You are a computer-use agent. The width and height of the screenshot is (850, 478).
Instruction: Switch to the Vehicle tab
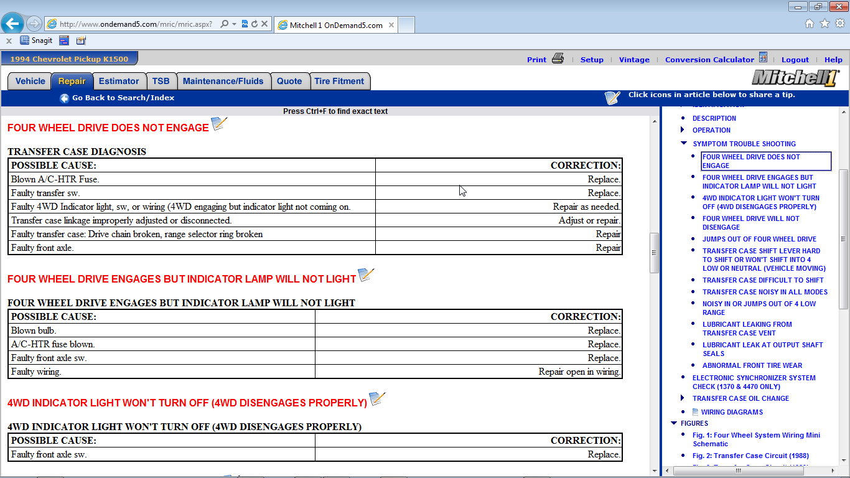(30, 81)
